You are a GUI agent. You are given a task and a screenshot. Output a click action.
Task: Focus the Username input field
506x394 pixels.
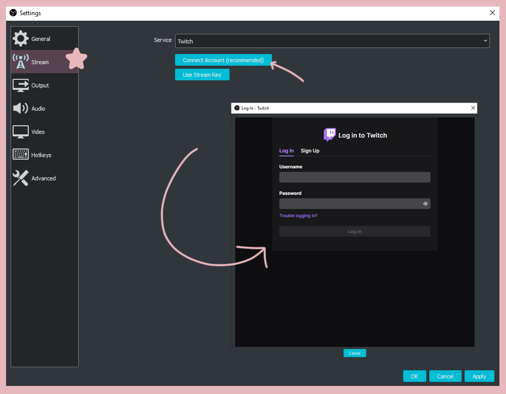(x=355, y=177)
